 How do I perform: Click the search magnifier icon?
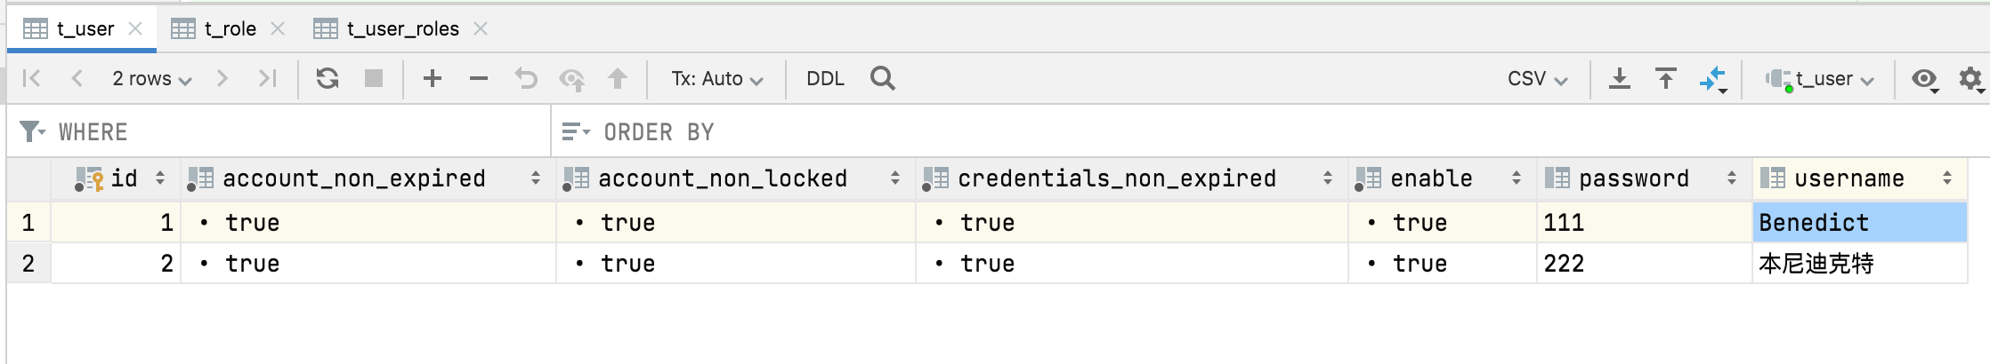tap(883, 79)
